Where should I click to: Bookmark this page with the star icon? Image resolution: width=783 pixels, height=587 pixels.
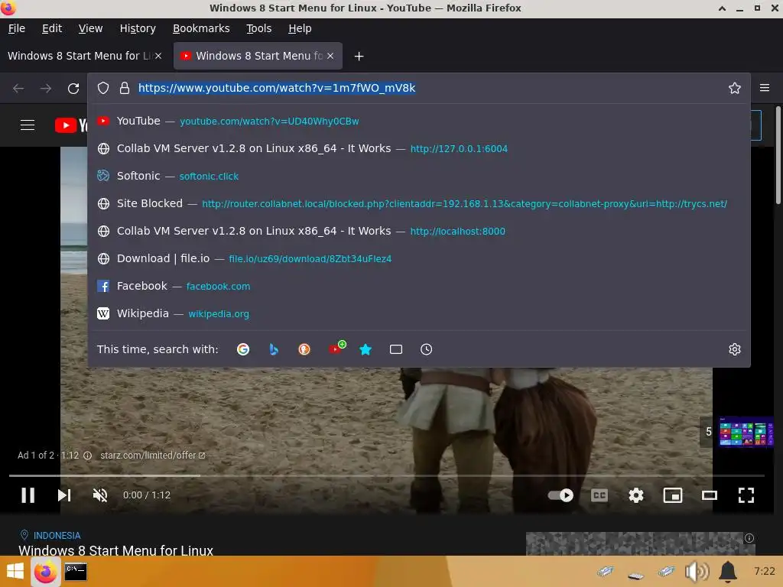click(x=734, y=89)
